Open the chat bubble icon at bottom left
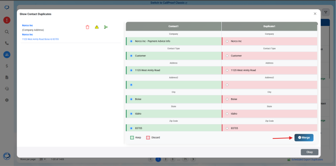 point(7,156)
